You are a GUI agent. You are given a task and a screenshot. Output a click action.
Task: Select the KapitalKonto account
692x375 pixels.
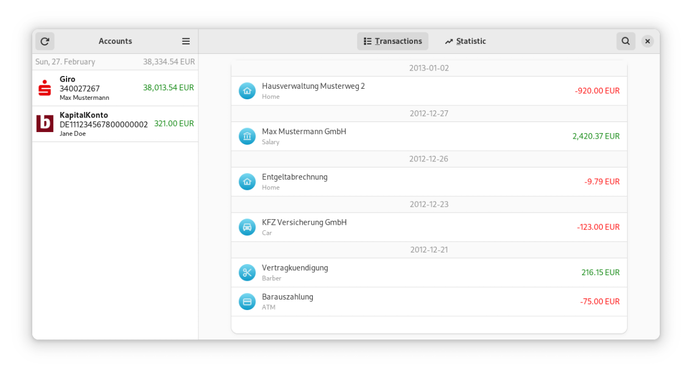coord(115,124)
